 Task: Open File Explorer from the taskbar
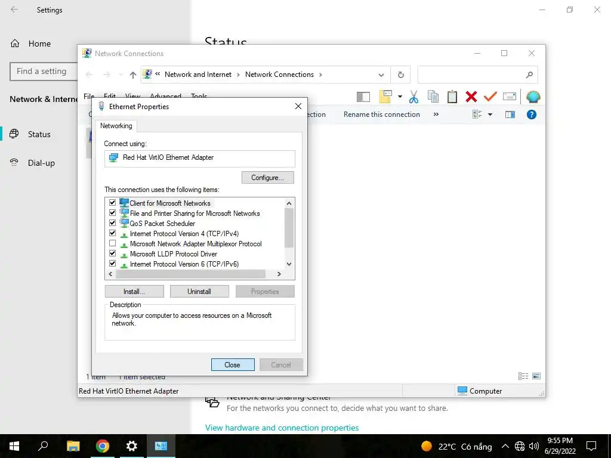click(73, 446)
